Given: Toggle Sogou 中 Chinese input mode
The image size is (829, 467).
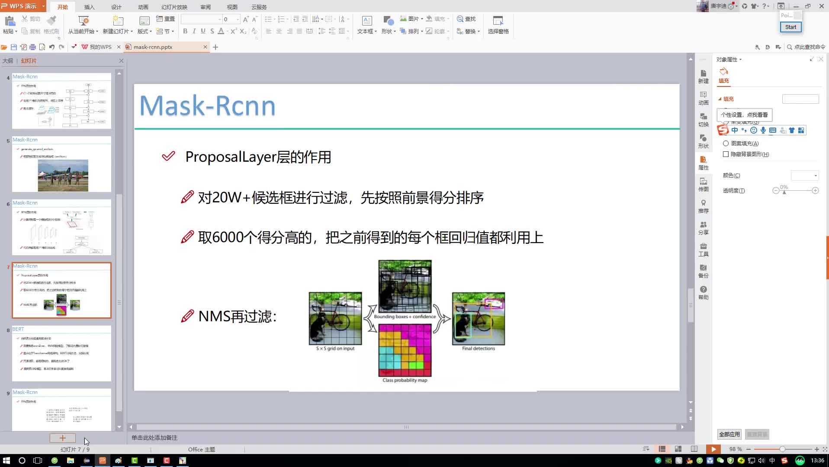Looking at the screenshot, I should (x=735, y=130).
